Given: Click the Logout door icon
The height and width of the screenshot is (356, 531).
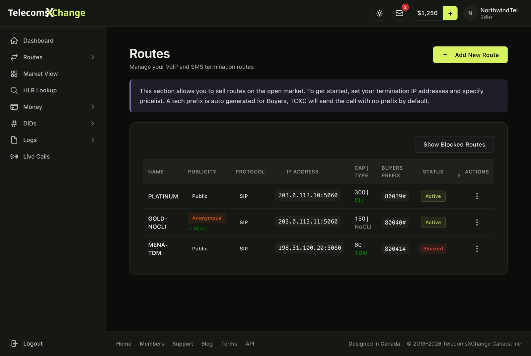Looking at the screenshot, I should (x=14, y=343).
